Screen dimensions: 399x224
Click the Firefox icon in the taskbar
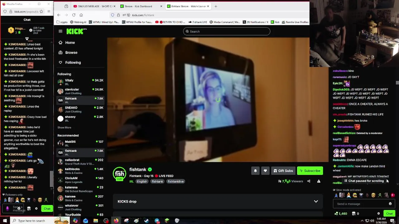(116, 221)
